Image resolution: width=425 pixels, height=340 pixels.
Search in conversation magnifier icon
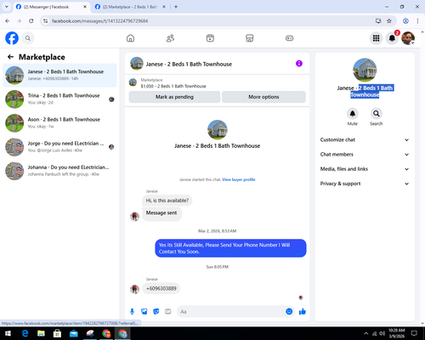click(x=377, y=114)
